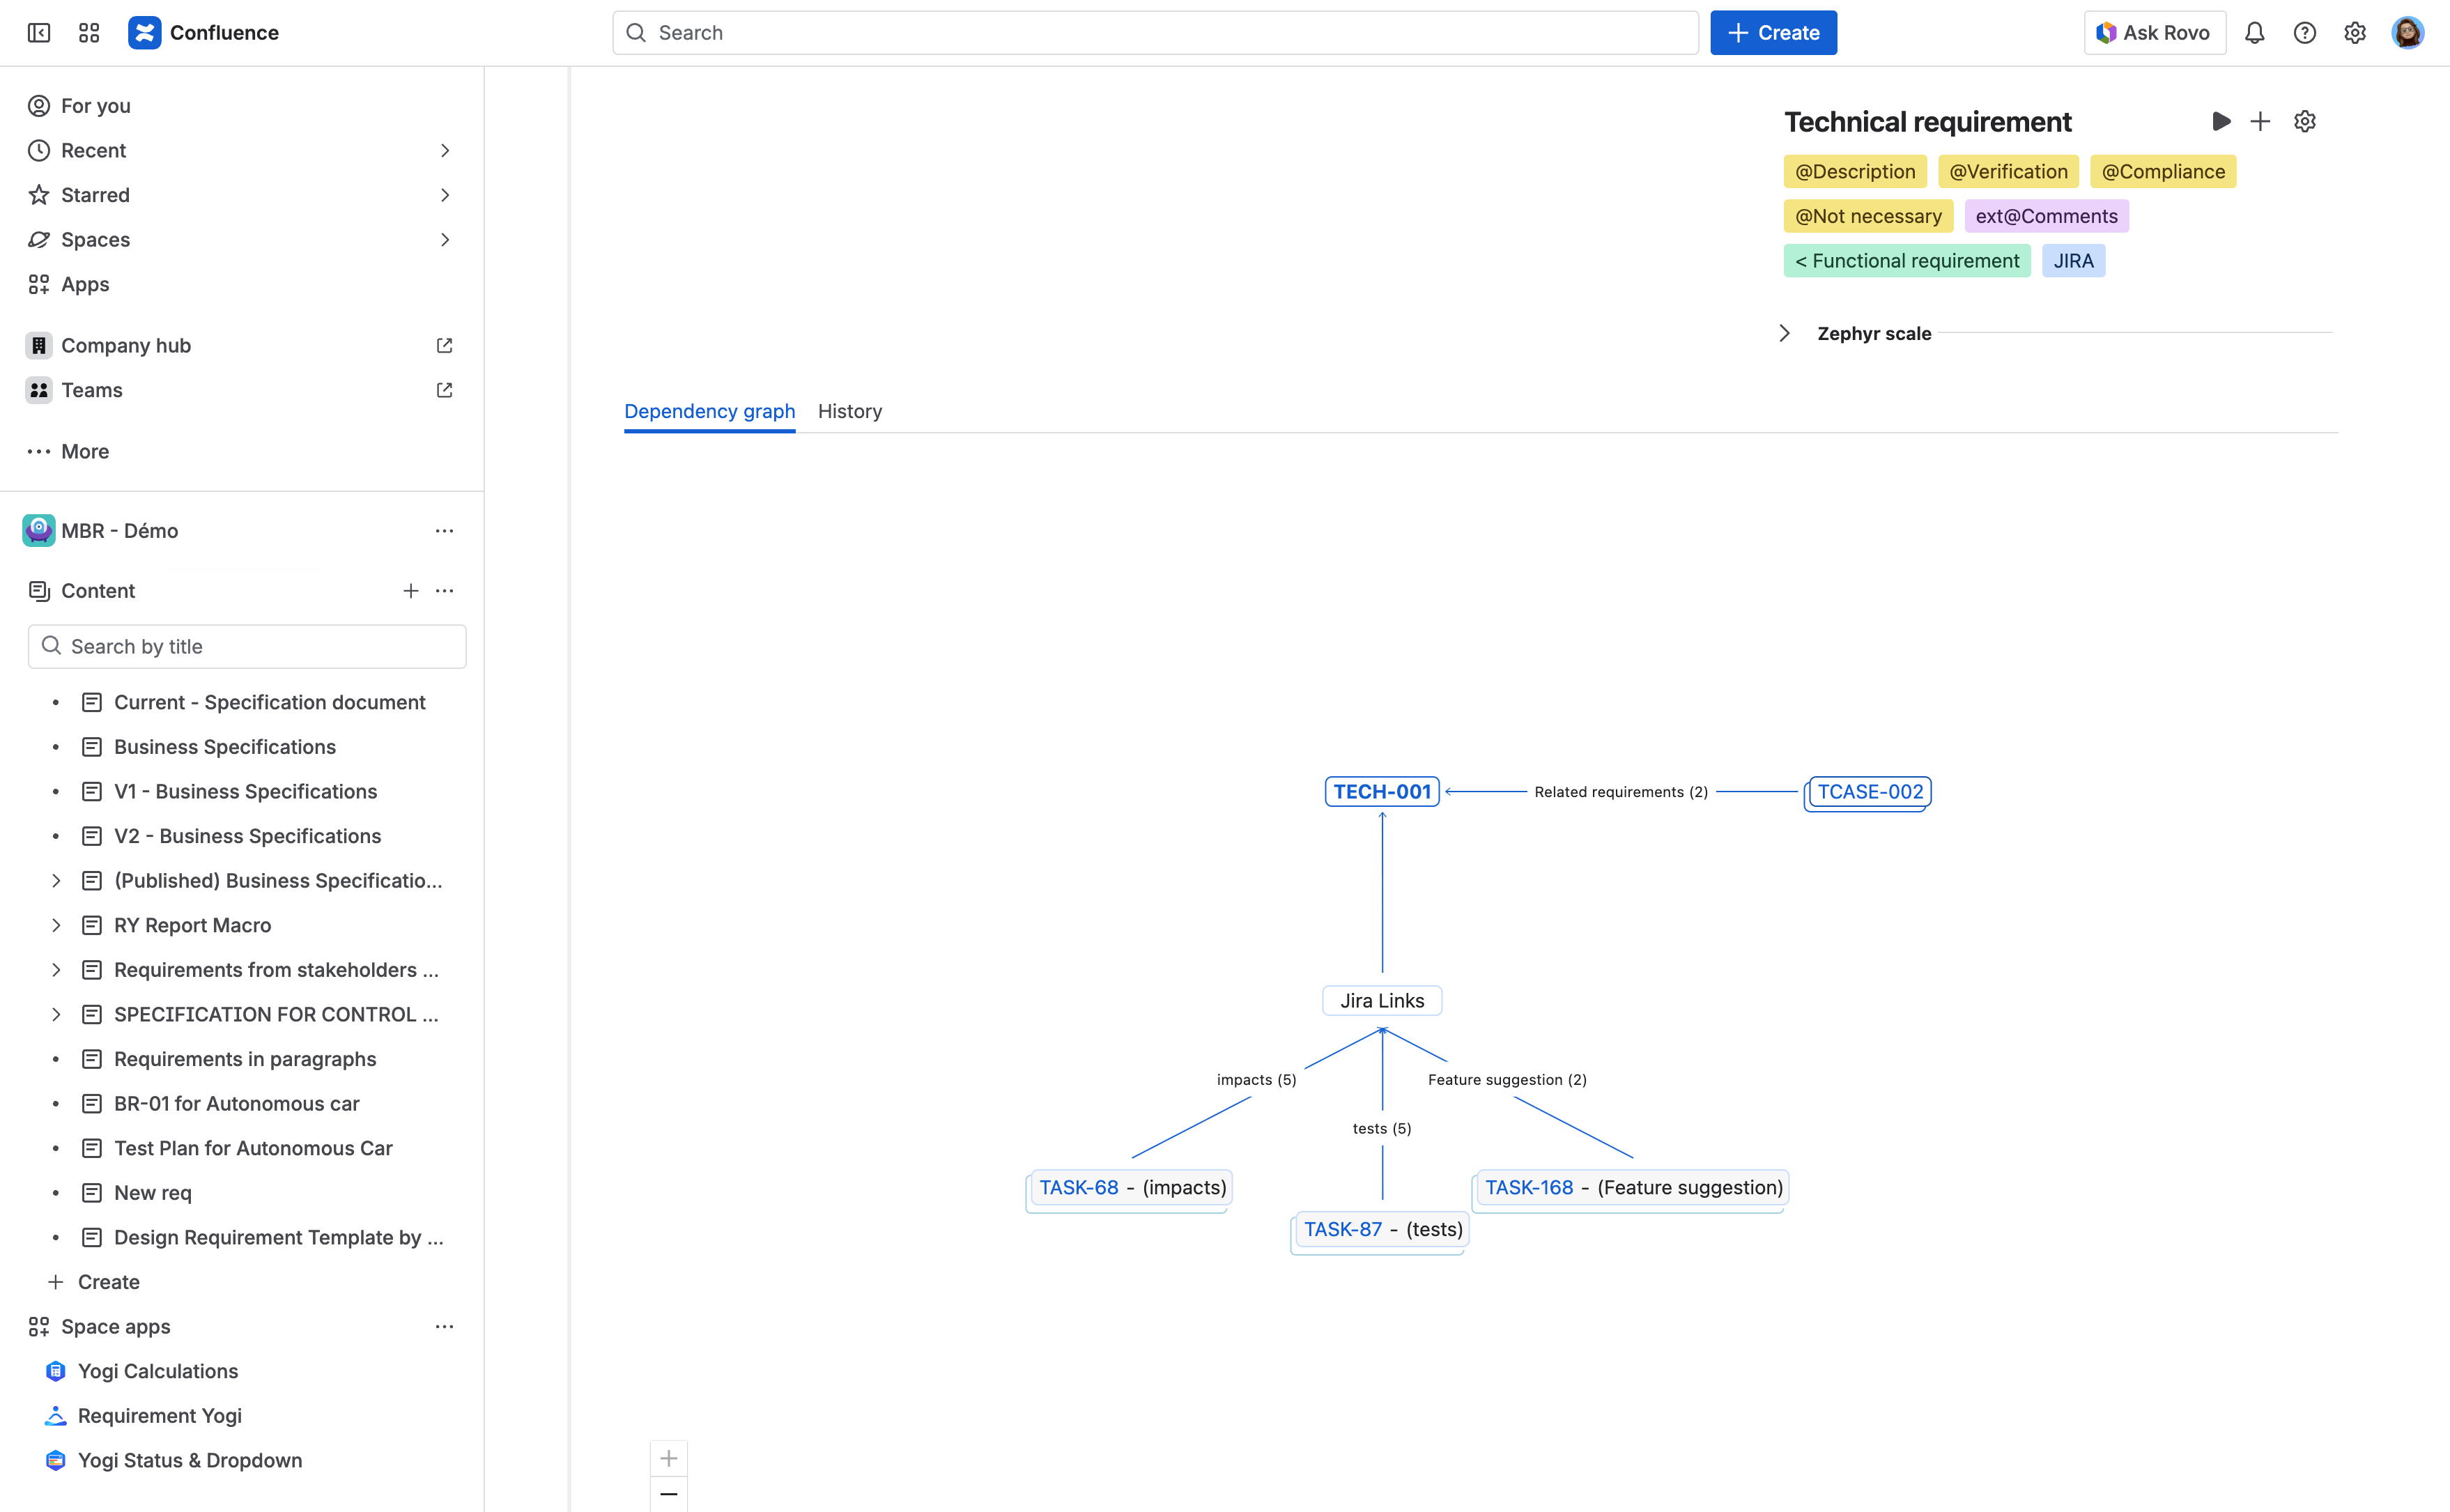Click the Create button
The image size is (2450, 1512).
point(1773,32)
